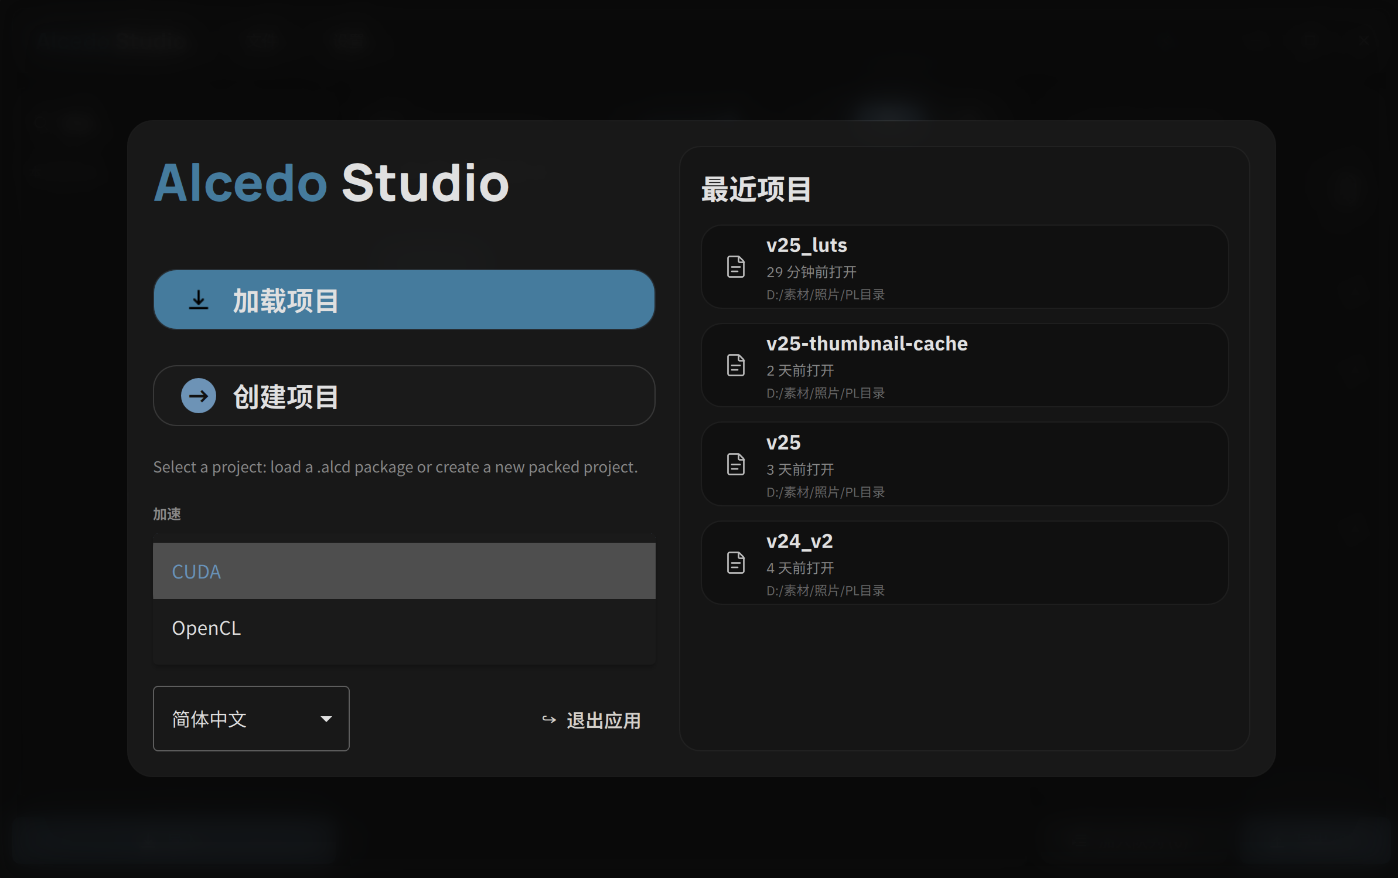Click the 'Select a project' hint text

pos(395,467)
